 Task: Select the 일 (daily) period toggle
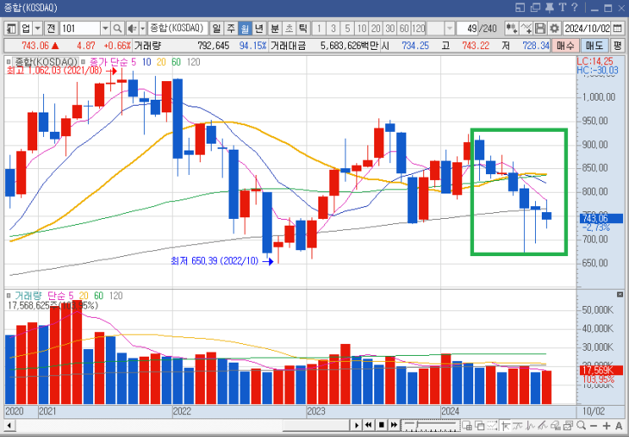[x=217, y=29]
